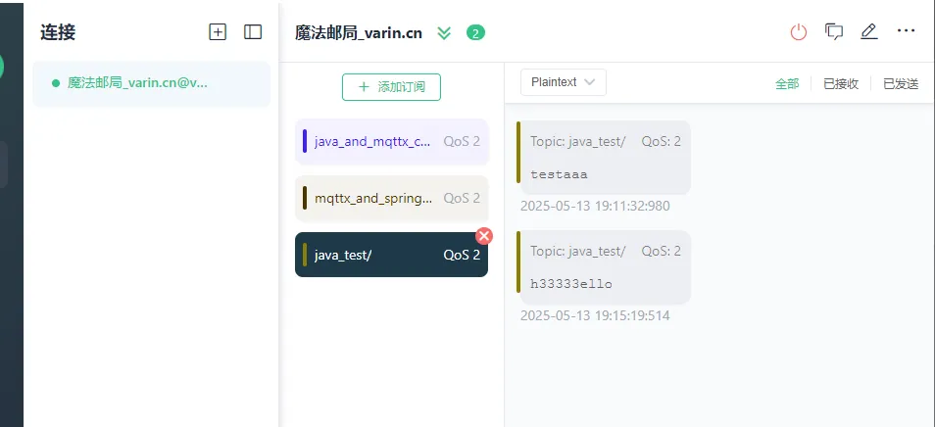Click the 连接 connections heading
Image resolution: width=935 pixels, height=427 pixels.
58,32
